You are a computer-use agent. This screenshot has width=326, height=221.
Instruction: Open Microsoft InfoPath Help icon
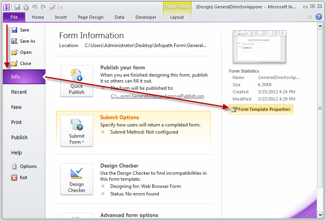click(319, 17)
